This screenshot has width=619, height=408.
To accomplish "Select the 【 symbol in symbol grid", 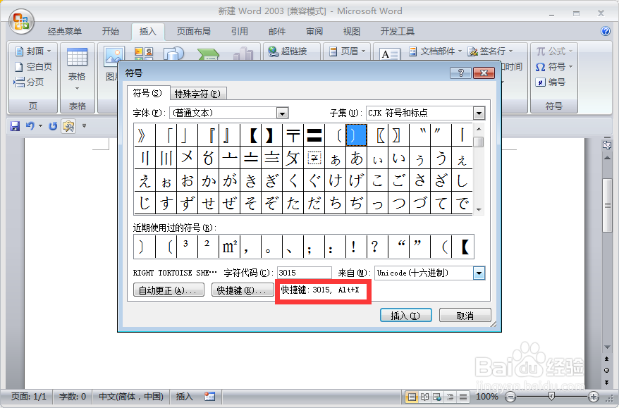I will click(x=251, y=135).
